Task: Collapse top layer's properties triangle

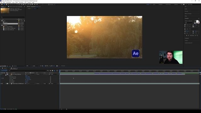Action: (6, 74)
